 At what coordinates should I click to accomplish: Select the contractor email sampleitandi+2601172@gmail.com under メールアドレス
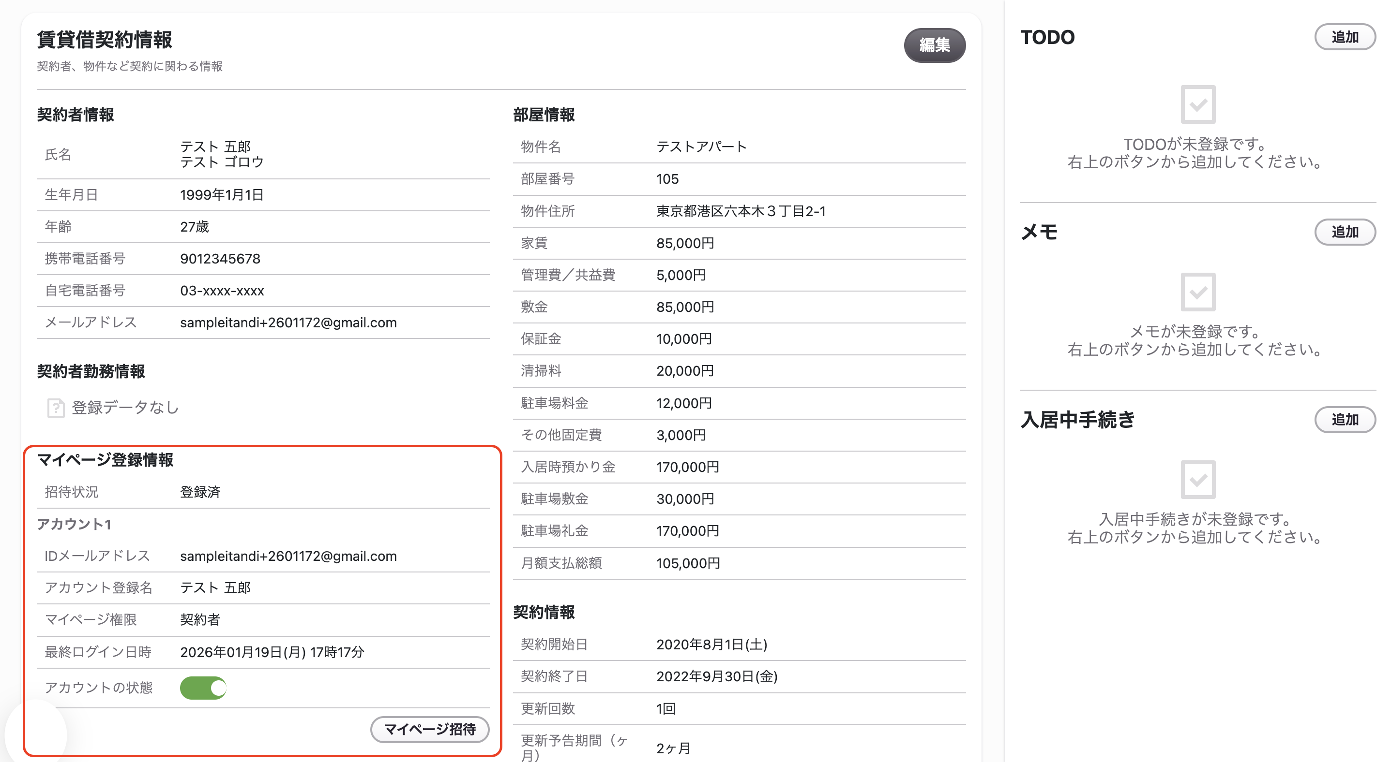288,322
